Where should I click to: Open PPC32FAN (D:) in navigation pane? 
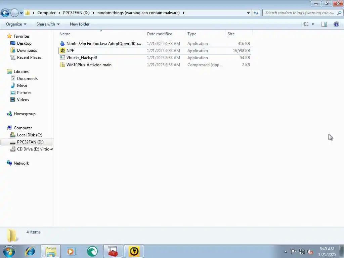pos(30,142)
